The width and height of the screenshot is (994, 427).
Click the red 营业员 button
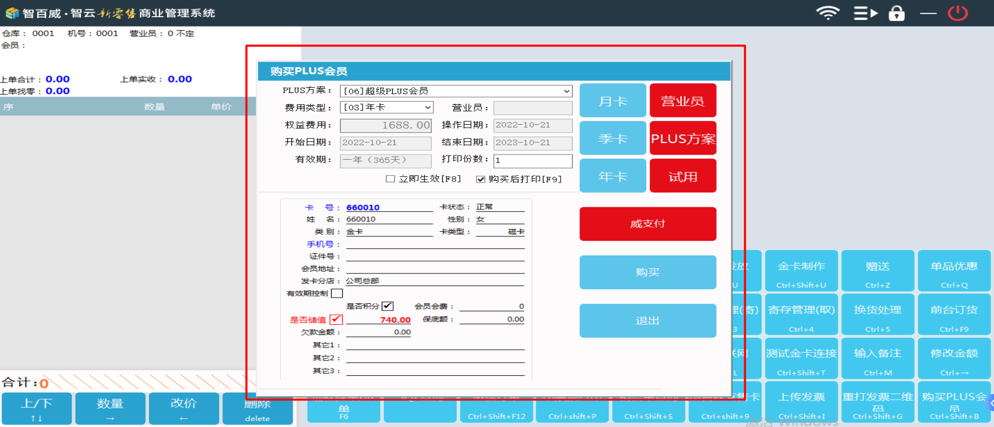tap(683, 101)
